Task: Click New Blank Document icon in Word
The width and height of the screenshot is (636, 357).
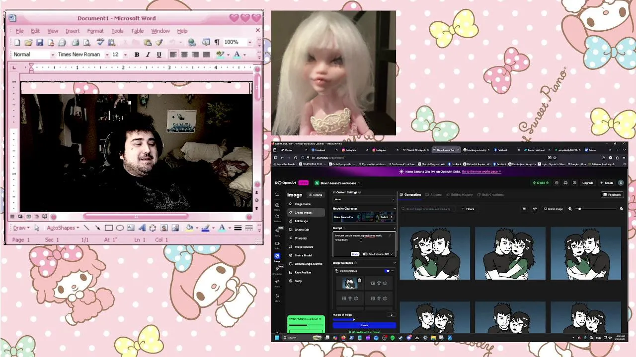Action: coord(17,43)
